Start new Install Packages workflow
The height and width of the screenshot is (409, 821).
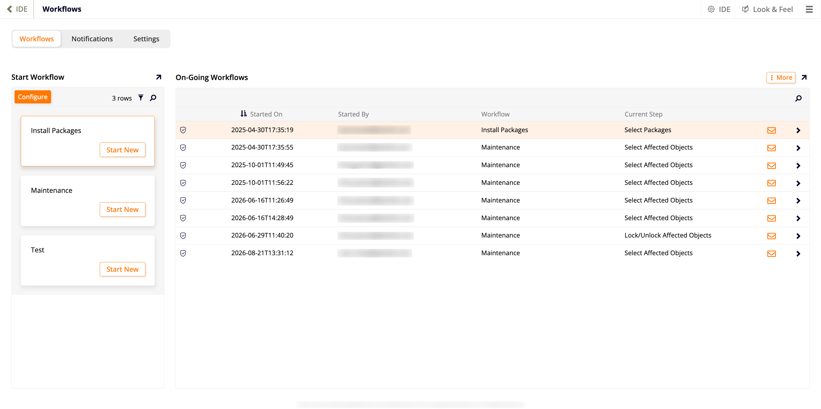click(x=122, y=150)
